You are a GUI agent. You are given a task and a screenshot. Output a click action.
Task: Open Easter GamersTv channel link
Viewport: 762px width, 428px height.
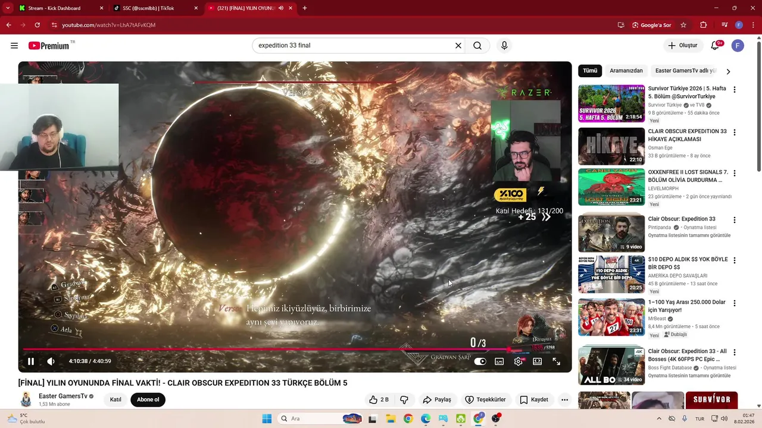click(63, 396)
